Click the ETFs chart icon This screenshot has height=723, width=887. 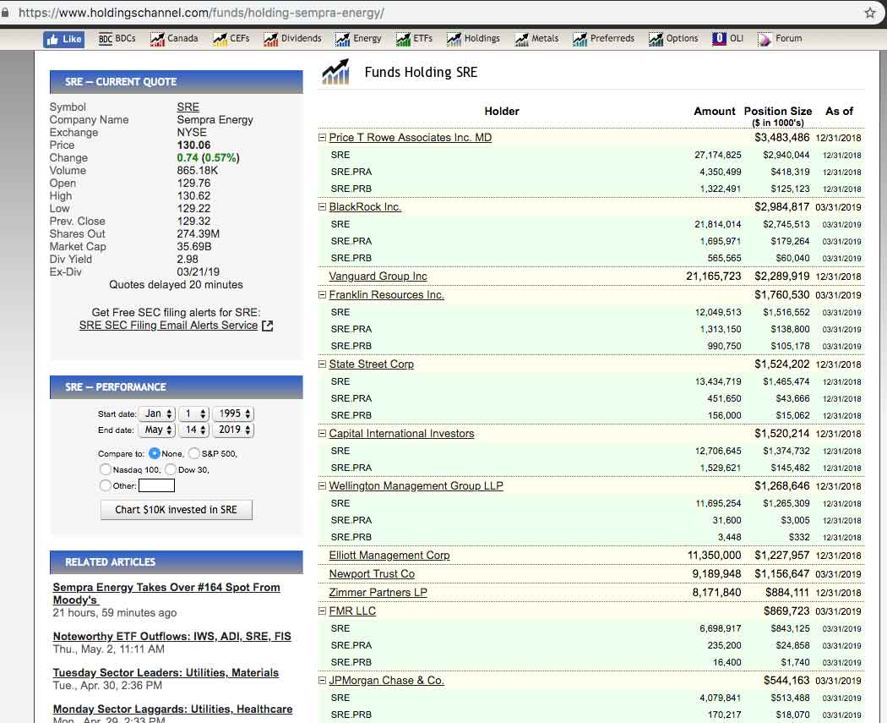[x=403, y=39]
